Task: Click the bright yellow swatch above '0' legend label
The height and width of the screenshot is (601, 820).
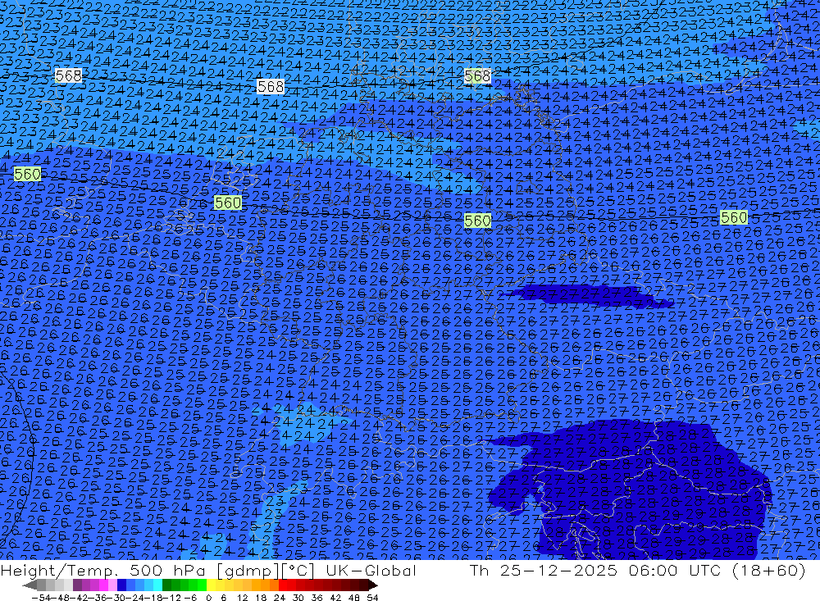Action: [211, 585]
